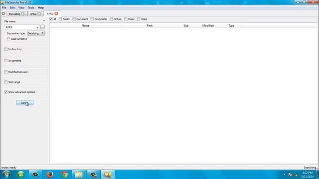Close the AVRIL tab with red X
This screenshot has width=319, height=179.
click(56, 13)
